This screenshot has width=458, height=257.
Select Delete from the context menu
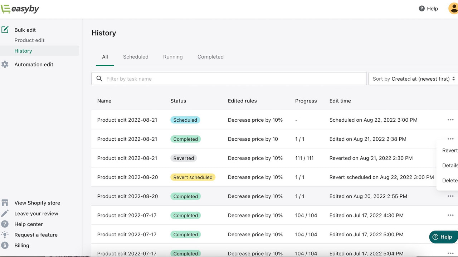pos(449,180)
